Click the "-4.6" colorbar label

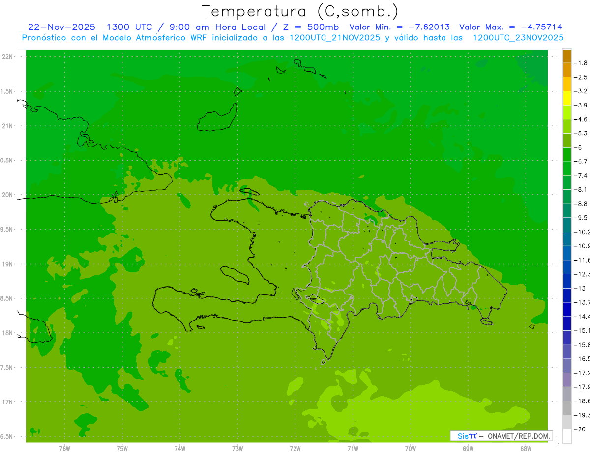[581, 119]
